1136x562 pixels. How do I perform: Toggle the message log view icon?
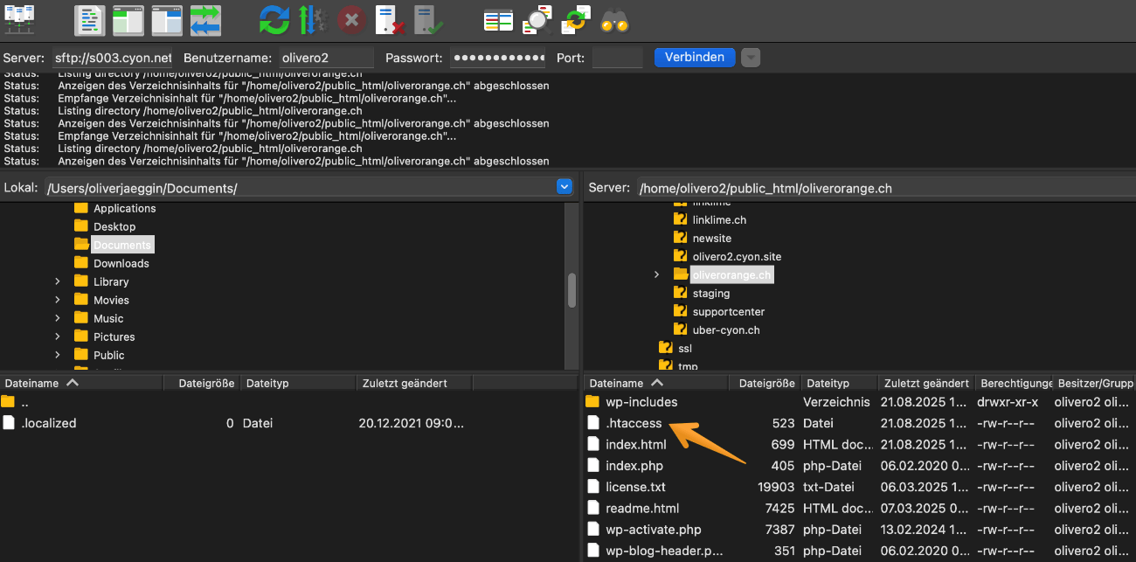89,20
